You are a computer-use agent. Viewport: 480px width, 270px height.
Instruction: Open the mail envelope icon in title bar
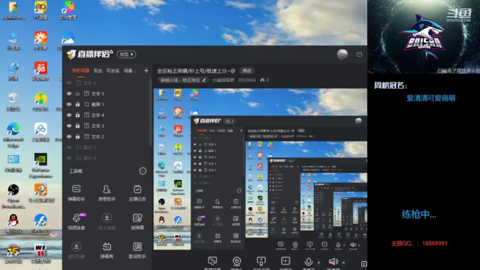pyautogui.click(x=359, y=55)
